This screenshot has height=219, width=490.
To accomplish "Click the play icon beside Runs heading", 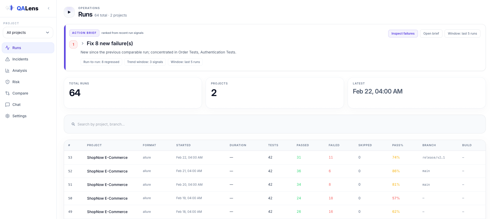I will click(x=69, y=12).
